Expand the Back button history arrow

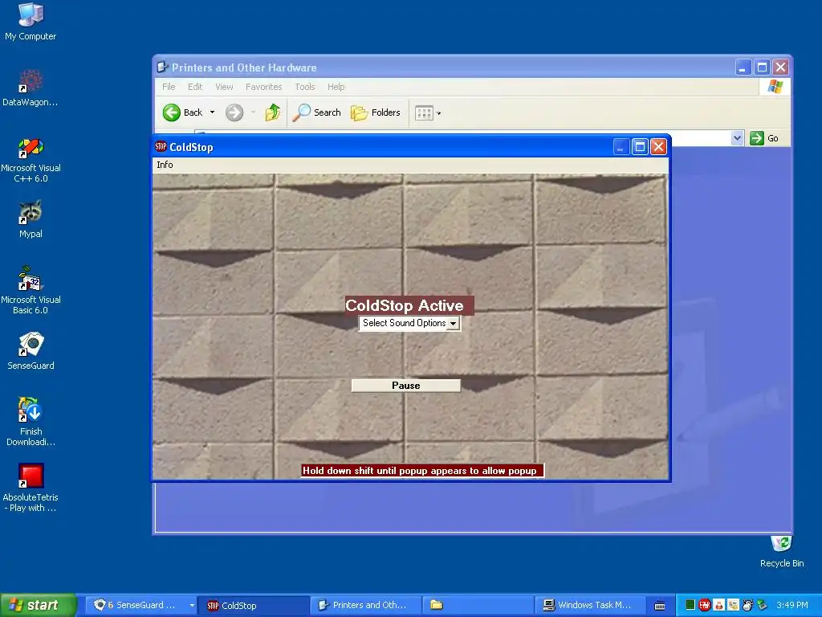[212, 112]
